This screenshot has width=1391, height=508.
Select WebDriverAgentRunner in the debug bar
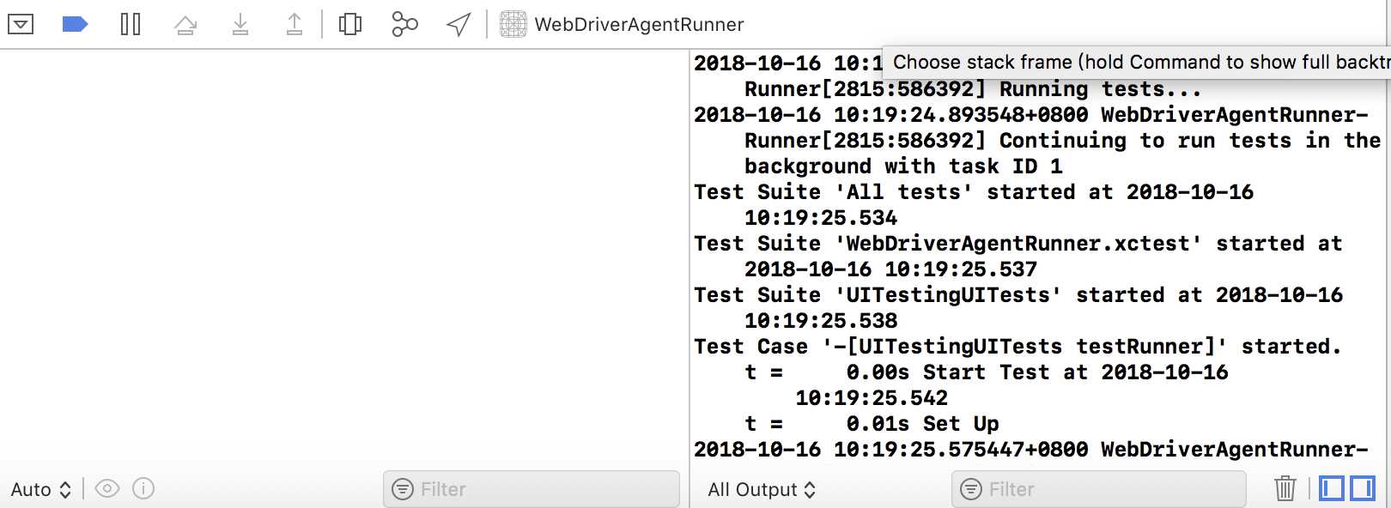tap(639, 24)
